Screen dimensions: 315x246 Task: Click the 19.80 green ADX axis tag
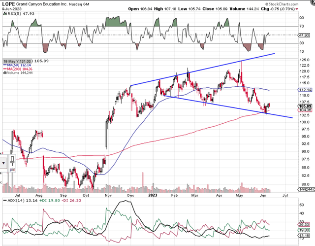304,231
